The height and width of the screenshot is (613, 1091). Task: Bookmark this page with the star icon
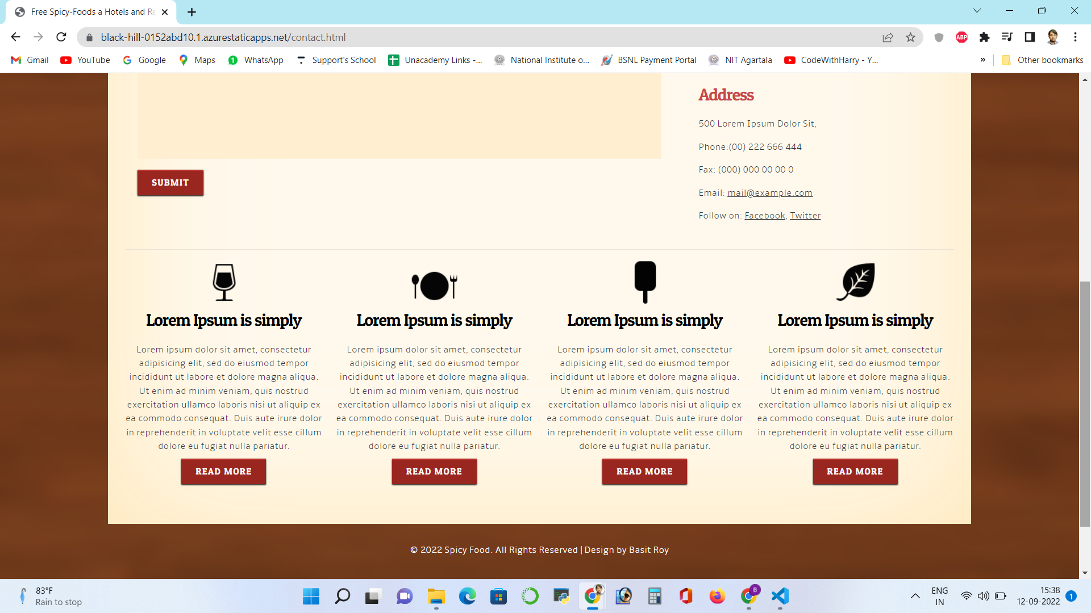click(x=911, y=37)
